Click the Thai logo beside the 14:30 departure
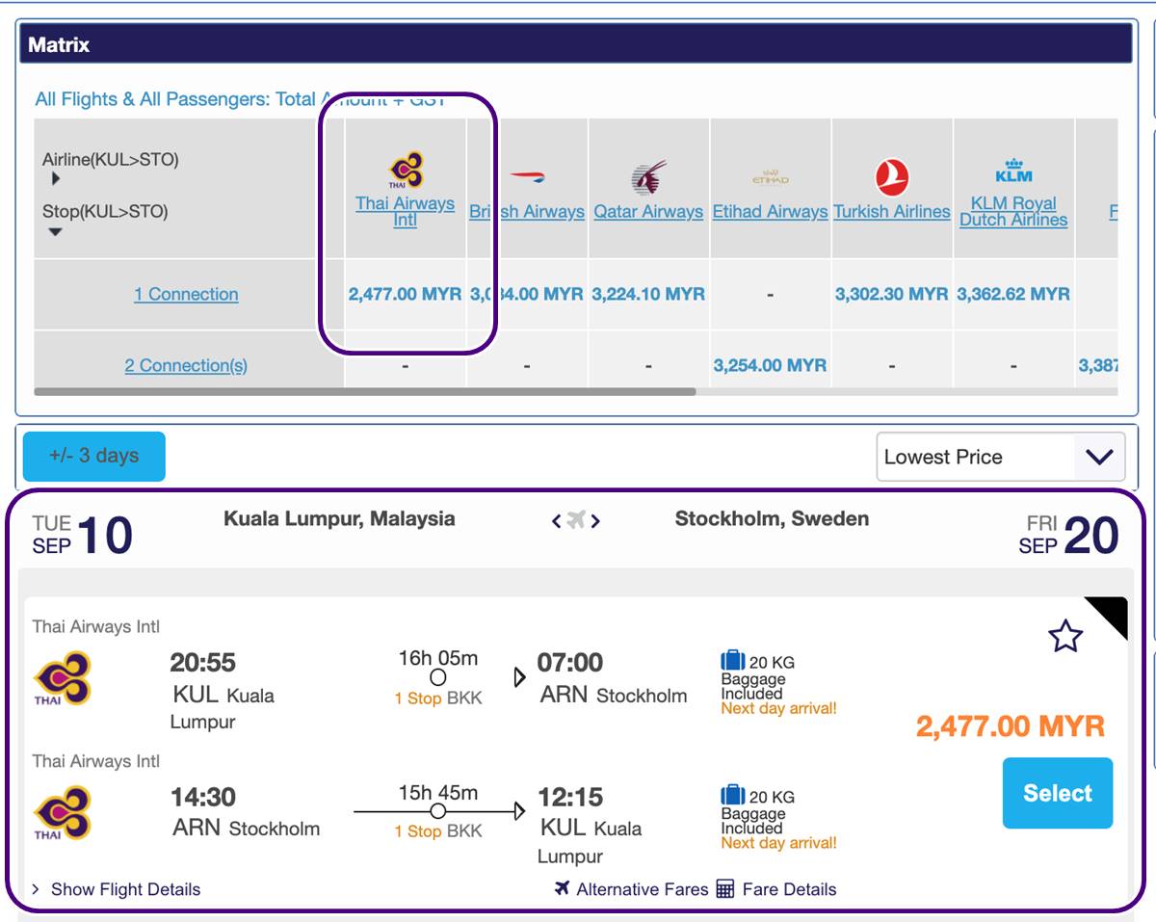 coord(63,813)
